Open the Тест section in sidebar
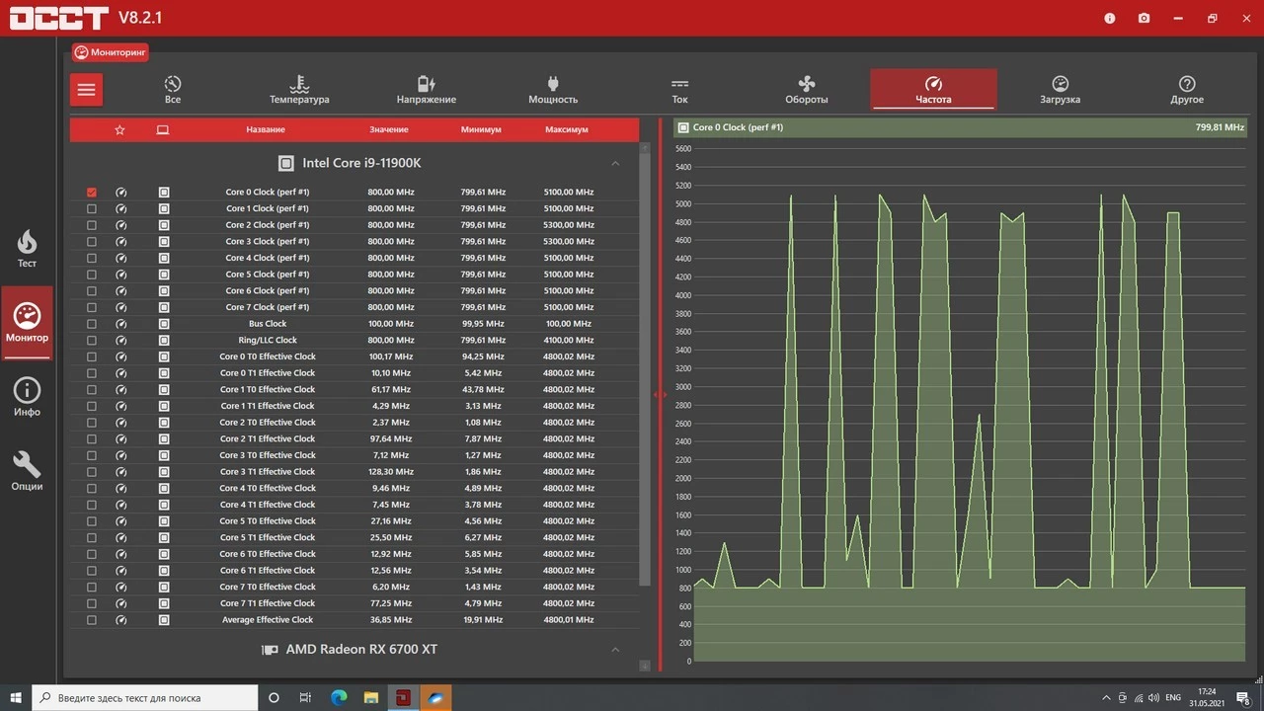The width and height of the screenshot is (1264, 711). [27, 248]
